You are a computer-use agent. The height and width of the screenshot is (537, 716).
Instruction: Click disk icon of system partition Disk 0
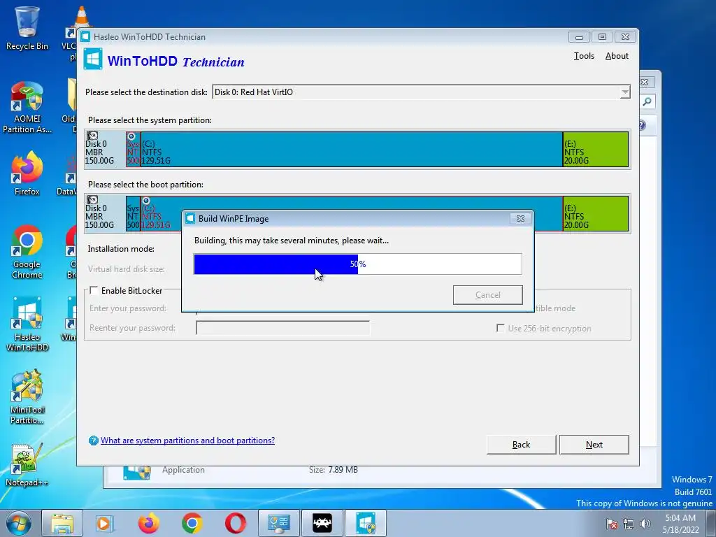click(92, 136)
